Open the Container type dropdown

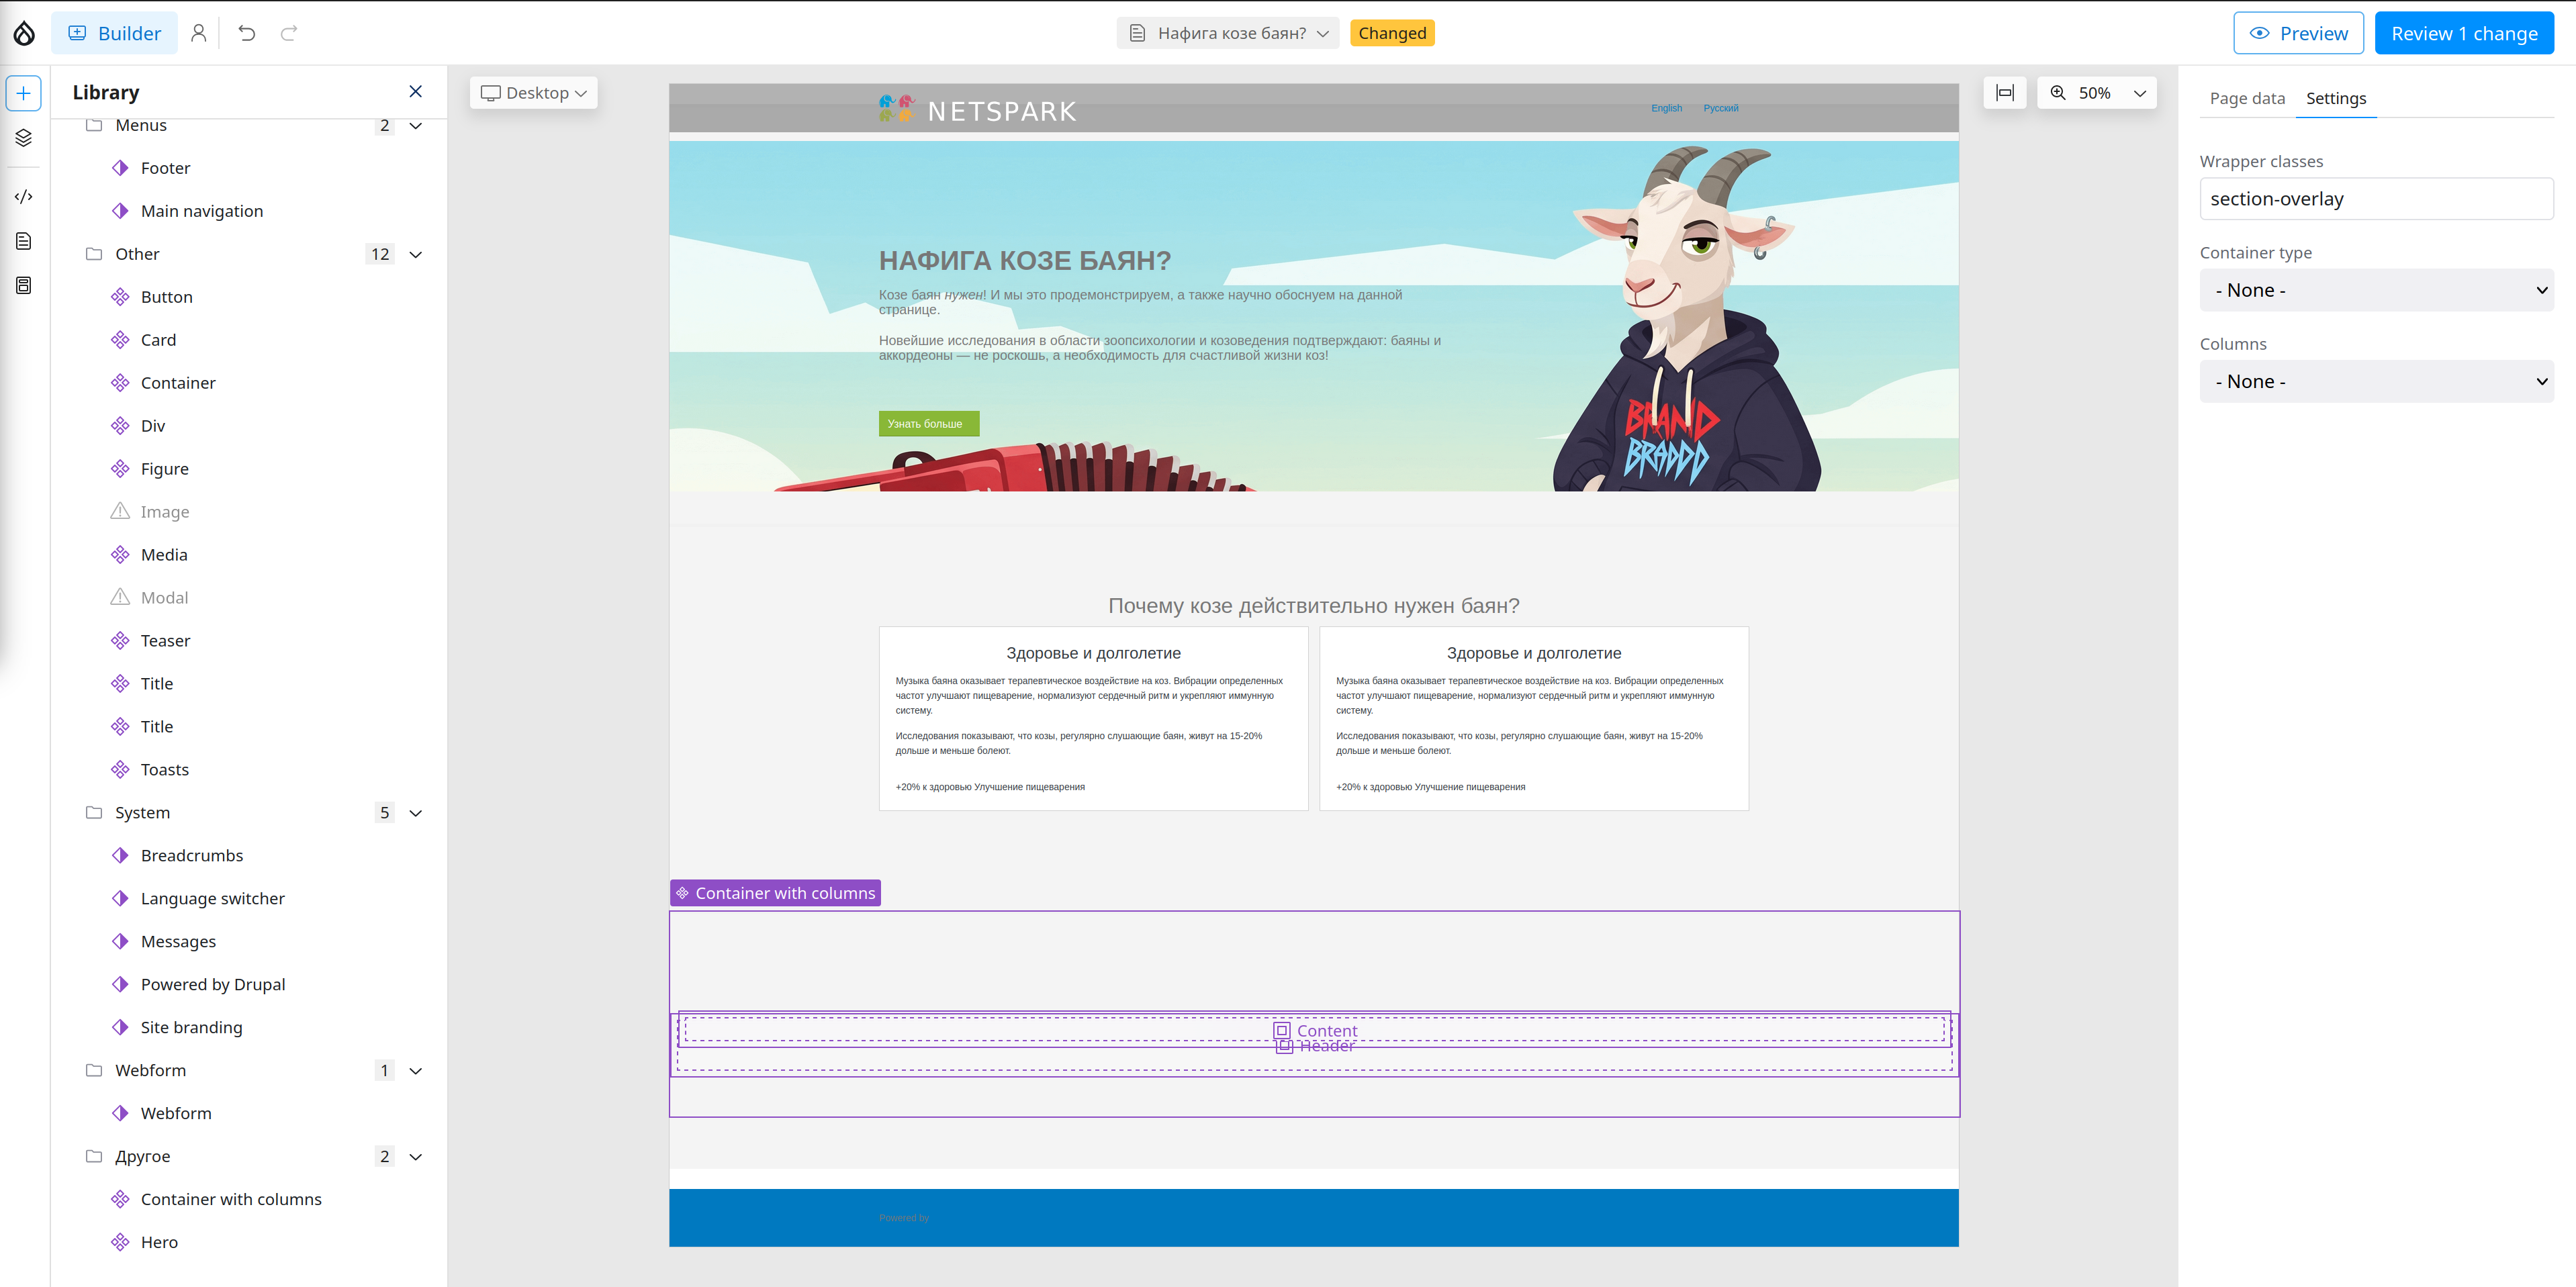tap(2376, 290)
